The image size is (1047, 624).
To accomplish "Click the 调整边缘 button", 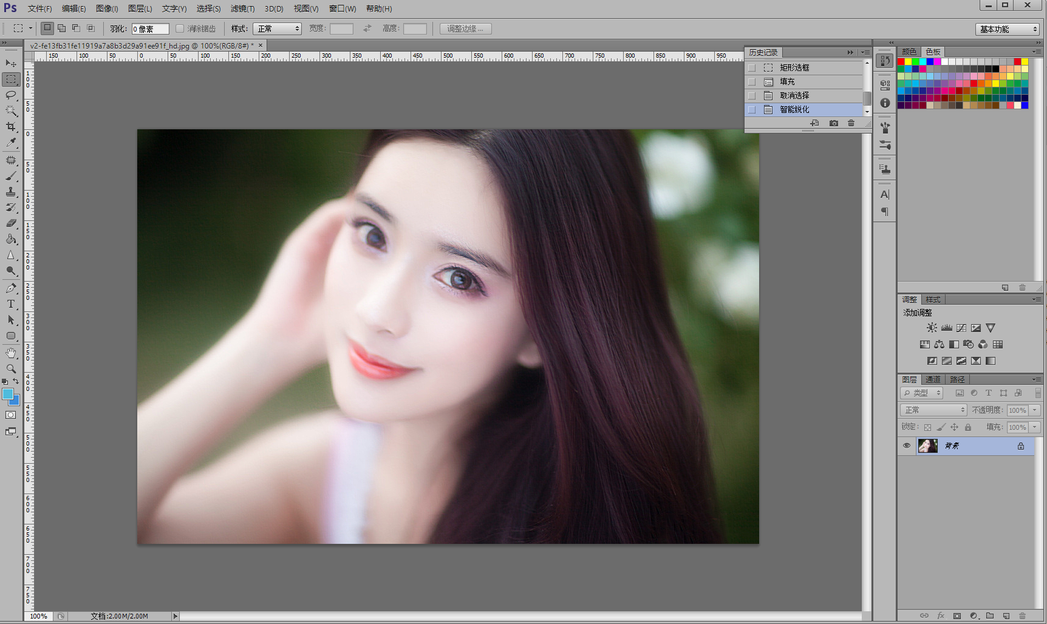I will pos(465,29).
